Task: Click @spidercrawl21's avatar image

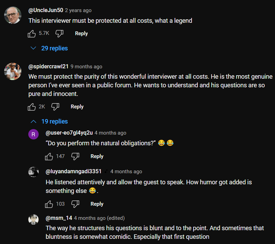Action: pyautogui.click(x=13, y=71)
